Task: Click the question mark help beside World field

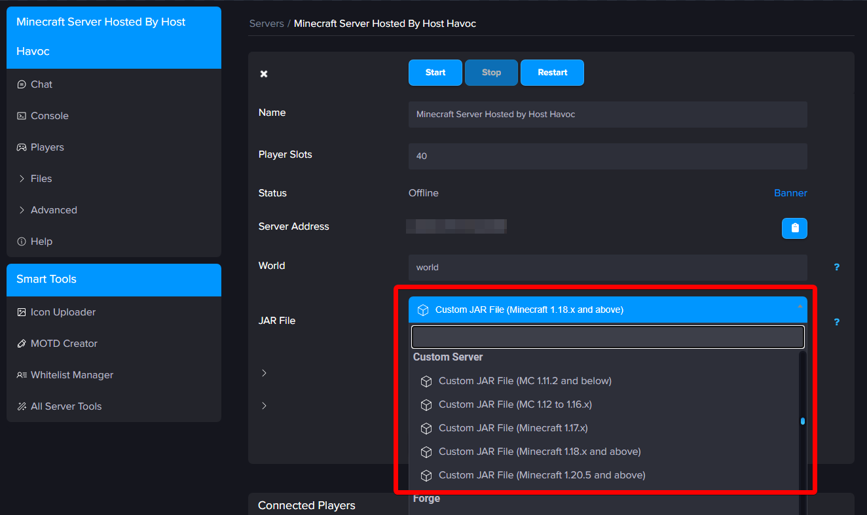Action: tap(836, 267)
